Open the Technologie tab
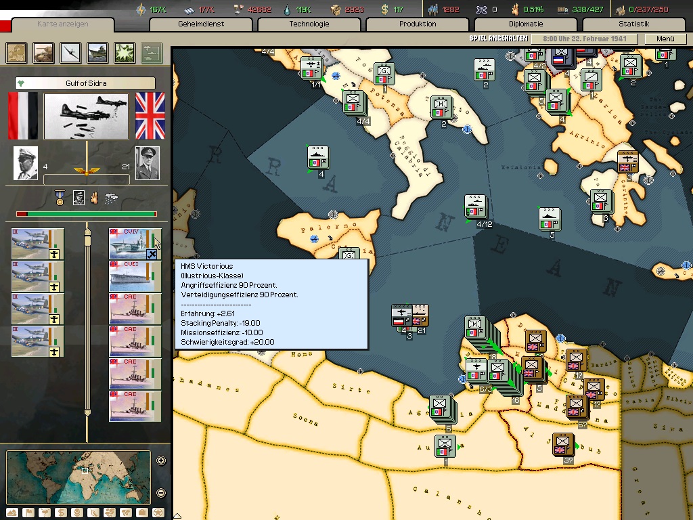The height and width of the screenshot is (520, 693). [x=309, y=24]
